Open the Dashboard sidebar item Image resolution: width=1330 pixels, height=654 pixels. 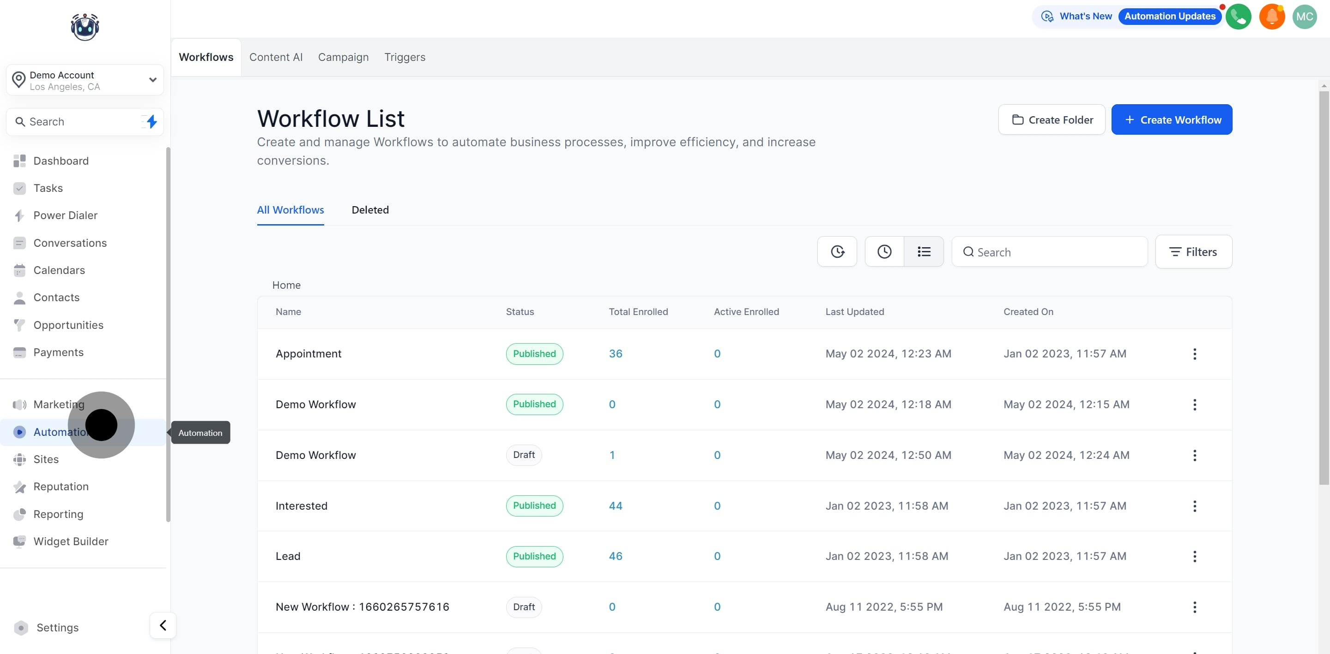coord(60,161)
